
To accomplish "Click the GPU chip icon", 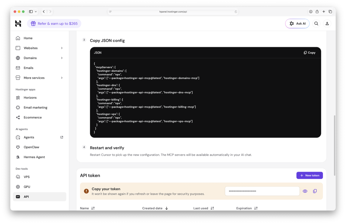I will pyautogui.click(x=18, y=187).
